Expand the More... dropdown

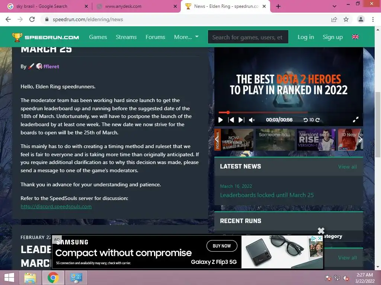(186, 37)
